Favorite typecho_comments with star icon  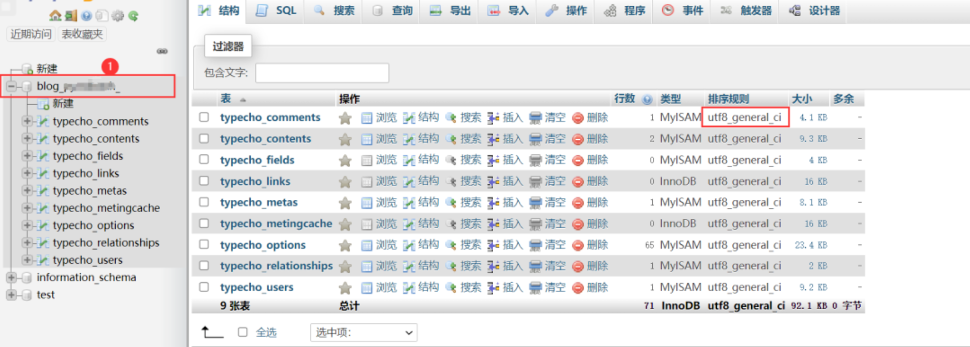tap(345, 118)
